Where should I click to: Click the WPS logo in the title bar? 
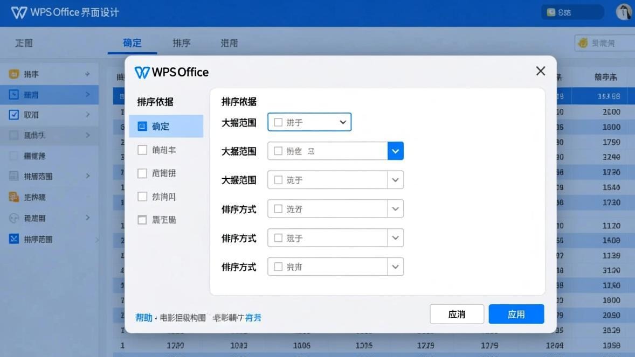19,12
